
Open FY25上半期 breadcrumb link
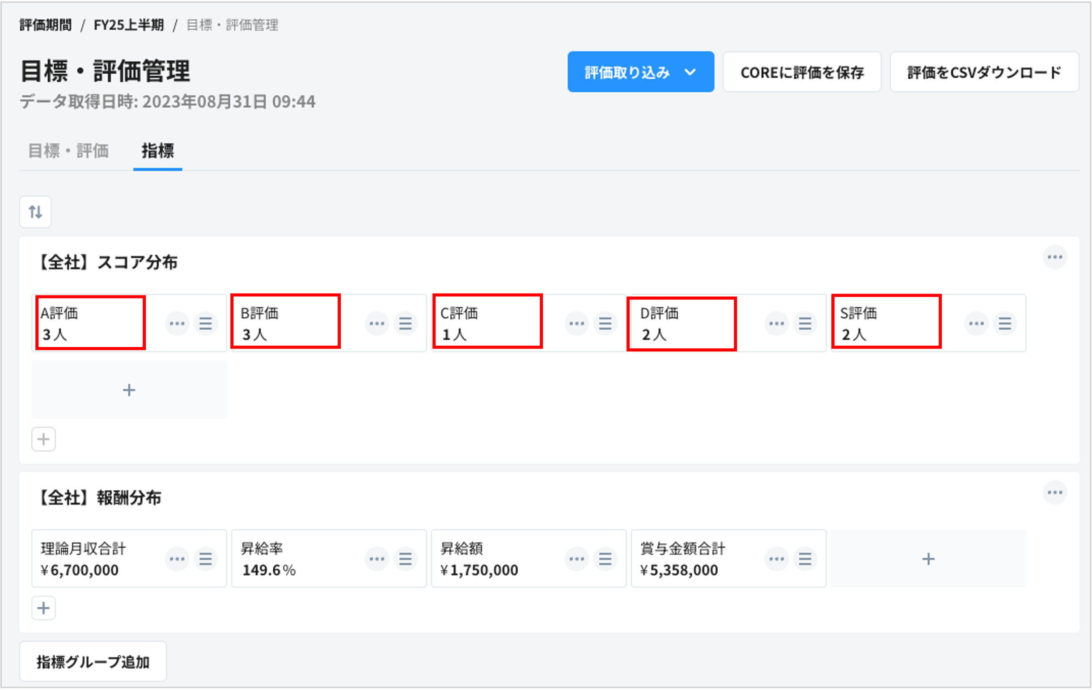click(x=128, y=25)
